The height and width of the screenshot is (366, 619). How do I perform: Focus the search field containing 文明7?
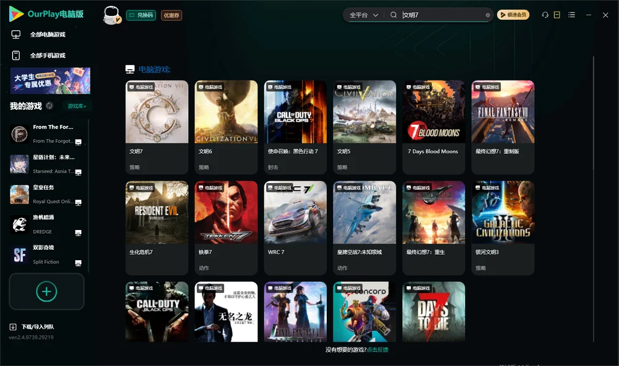tap(442, 15)
